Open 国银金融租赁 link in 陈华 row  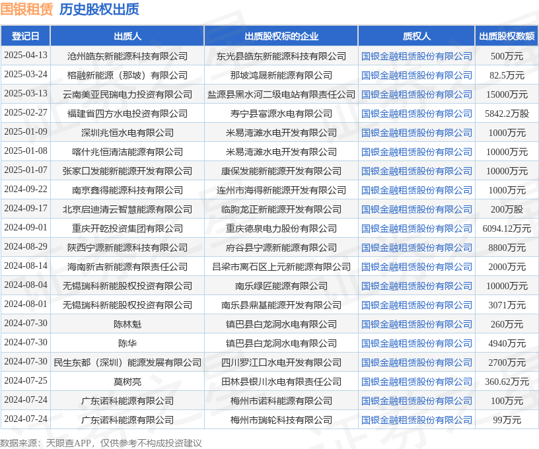tap(416, 343)
